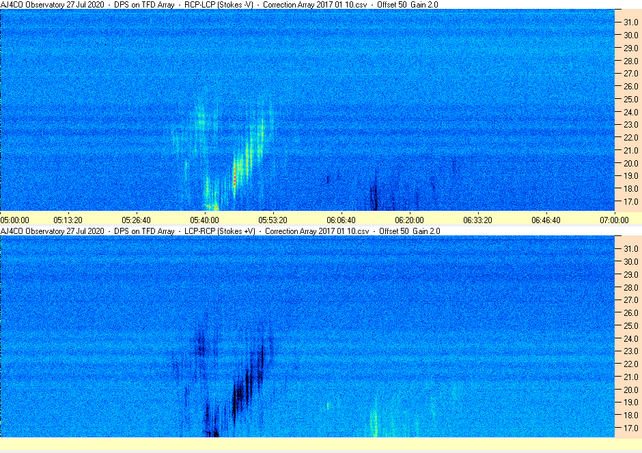The image size is (642, 453).
Task: Pick 22.0 frequency label on Stokes +V chart
Action: [631, 364]
